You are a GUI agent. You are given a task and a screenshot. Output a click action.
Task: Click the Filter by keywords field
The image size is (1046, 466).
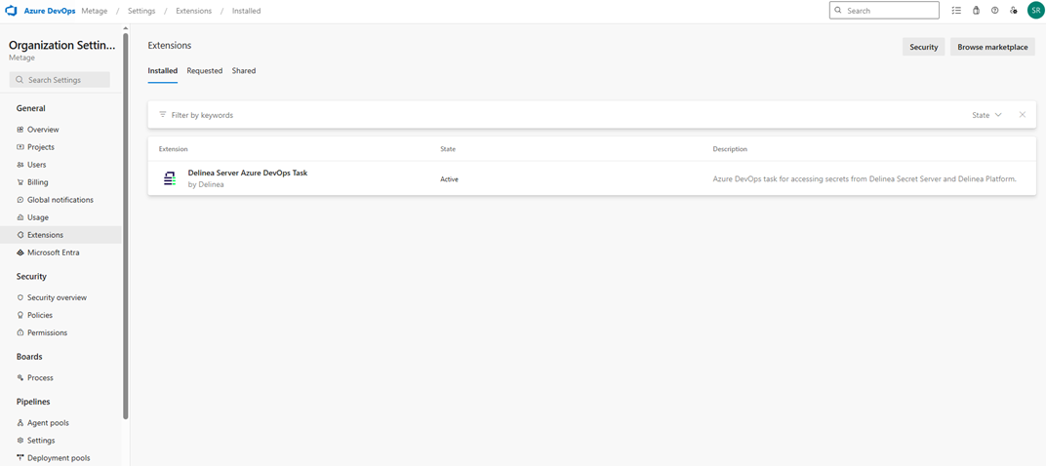point(390,115)
